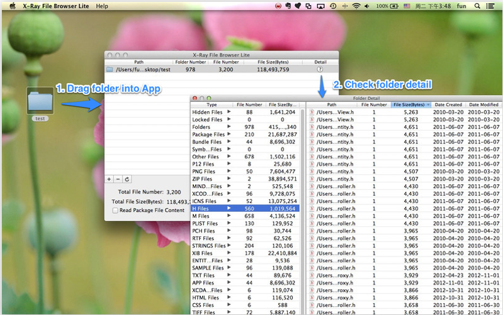Expand the H Files arrow
The height and width of the screenshot is (315, 503).
(229, 208)
